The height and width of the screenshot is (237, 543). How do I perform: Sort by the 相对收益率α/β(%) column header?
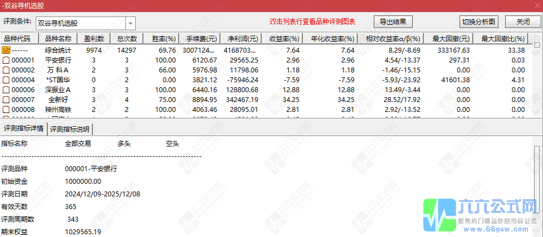coord(391,38)
